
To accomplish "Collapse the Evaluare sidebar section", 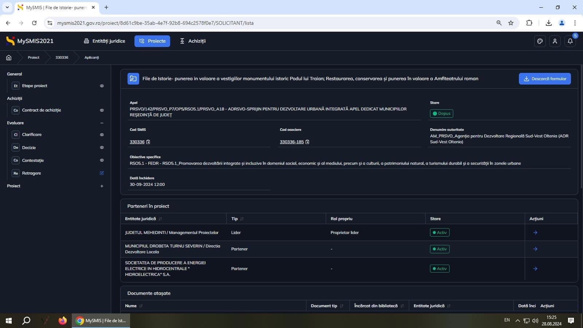I will point(102,123).
